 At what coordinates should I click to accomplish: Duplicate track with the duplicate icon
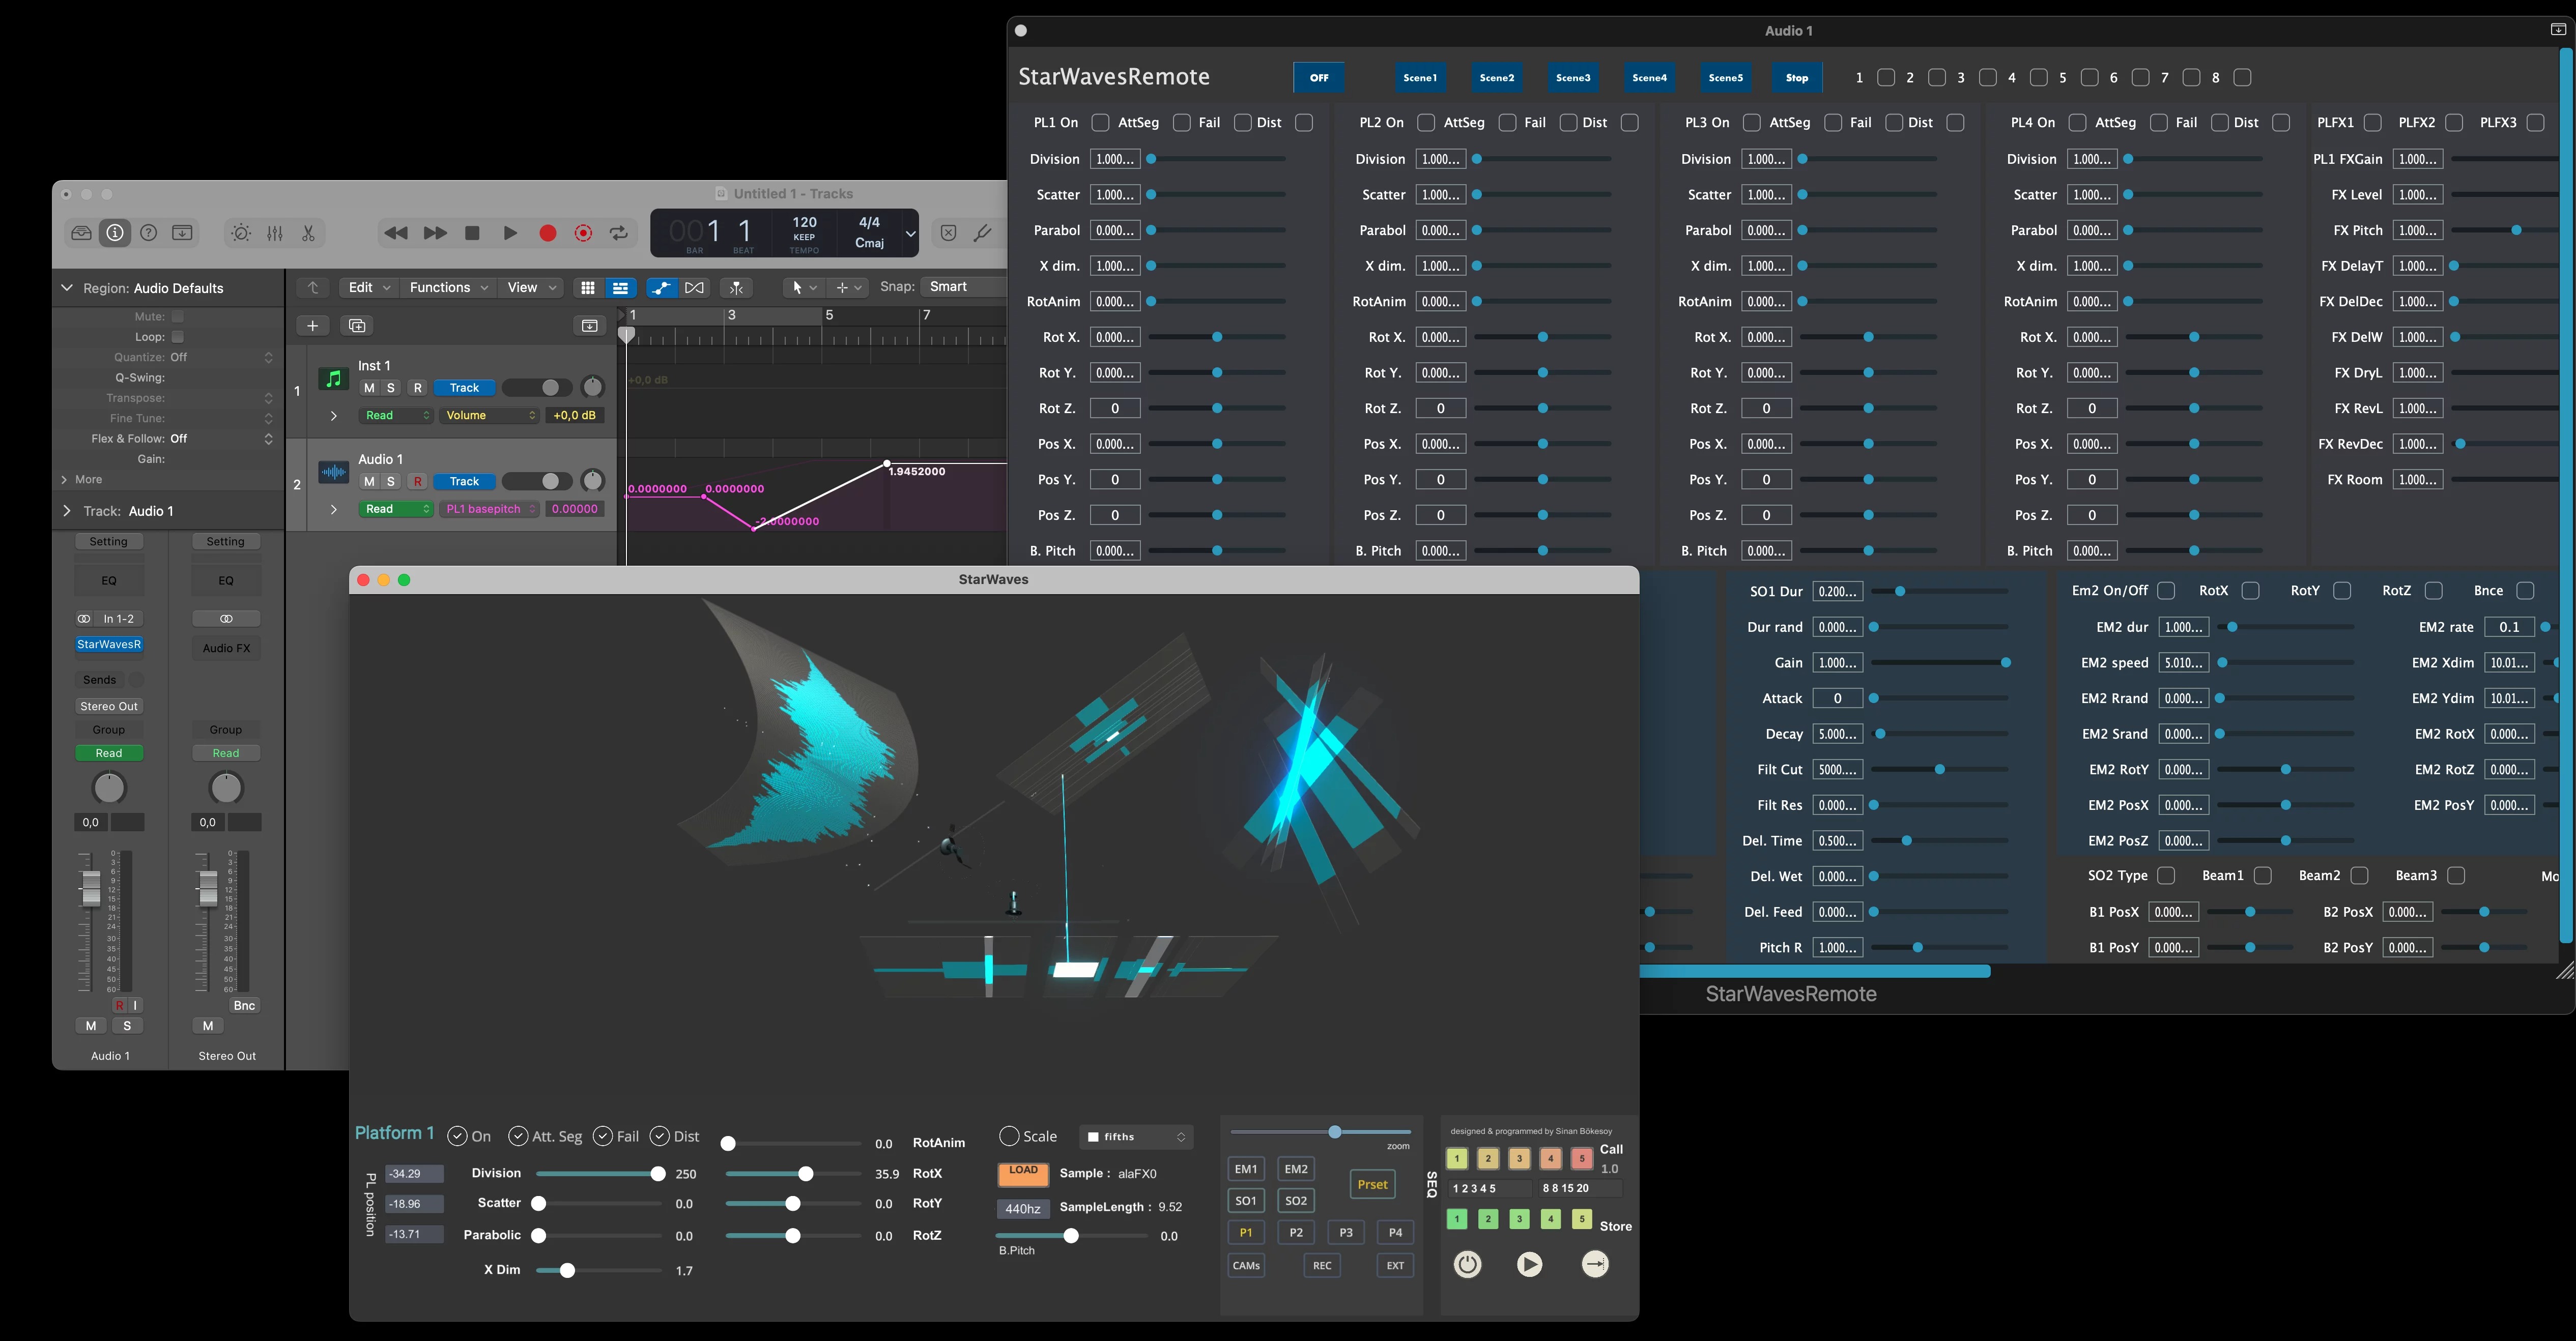coord(357,326)
